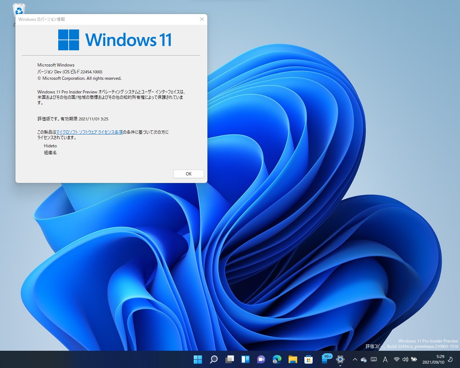Viewport: 460px width, 368px height.
Task: Open the Widgets panel
Action: (245, 359)
